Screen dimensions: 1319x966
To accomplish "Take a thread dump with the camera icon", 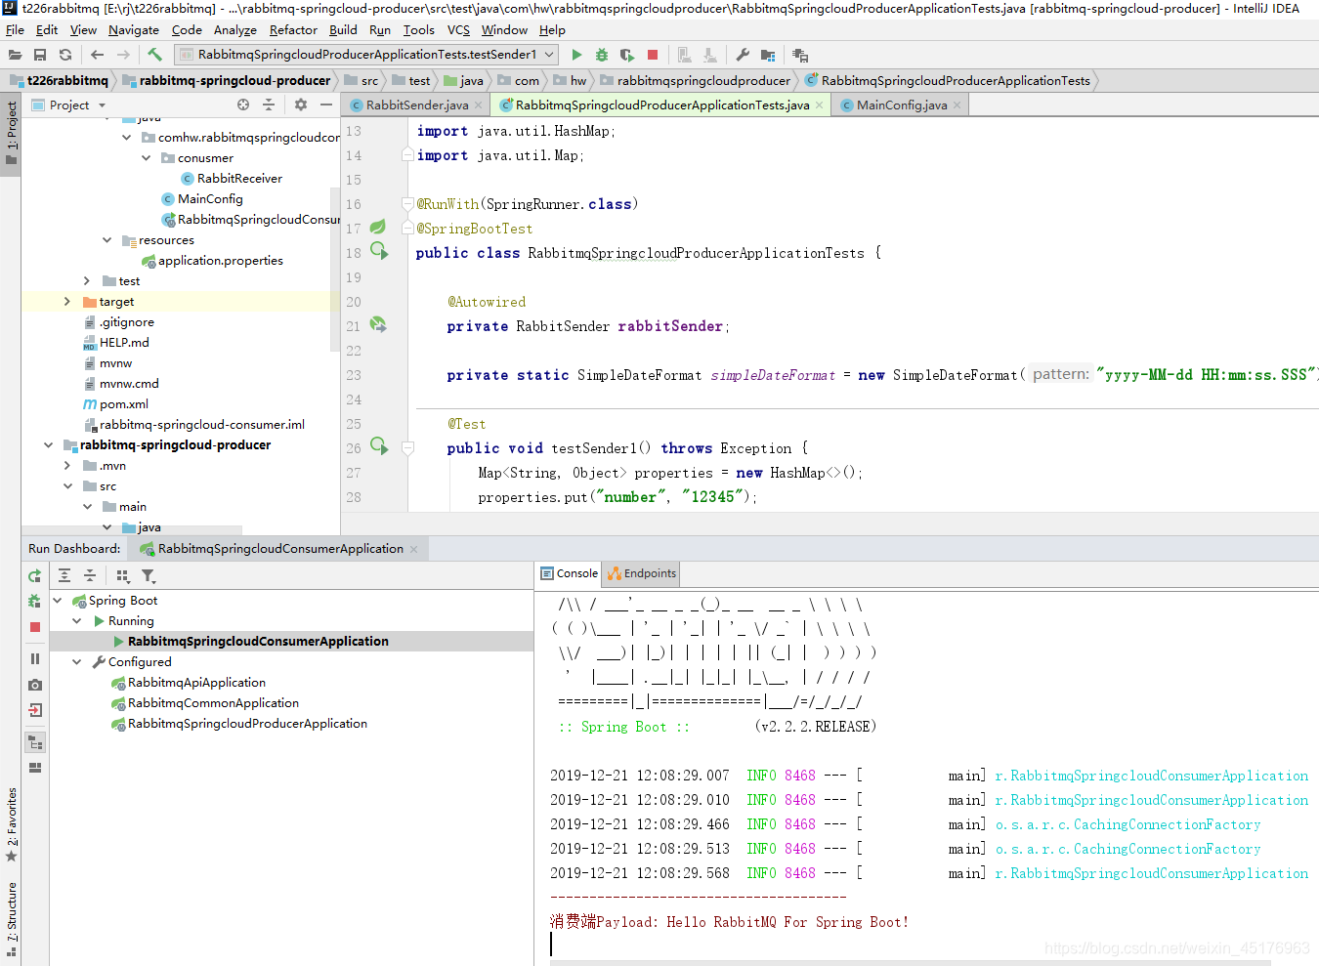I will click(35, 685).
